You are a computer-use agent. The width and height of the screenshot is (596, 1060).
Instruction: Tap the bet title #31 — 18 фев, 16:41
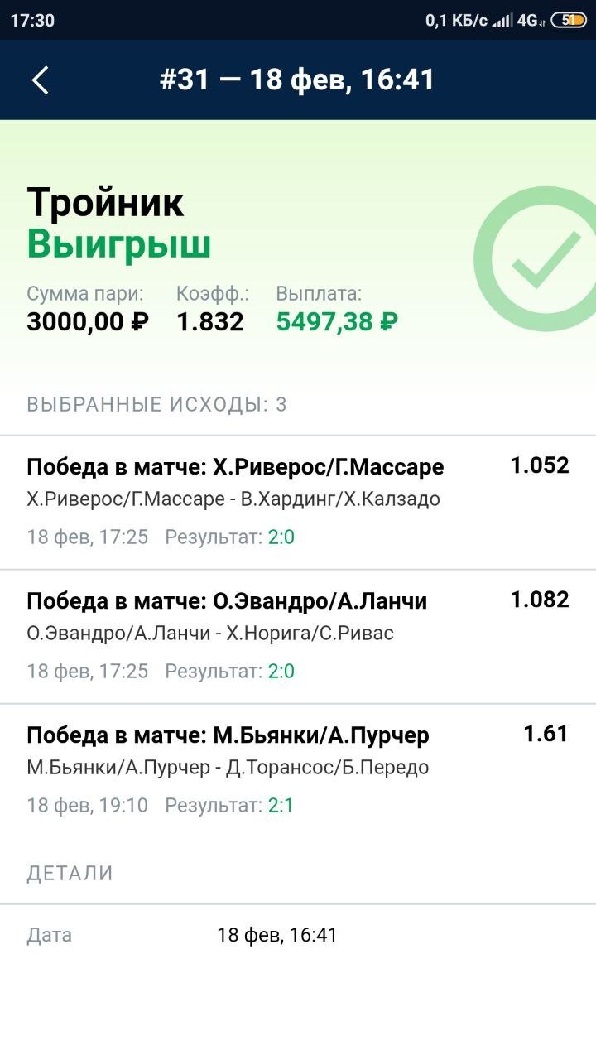point(296,80)
